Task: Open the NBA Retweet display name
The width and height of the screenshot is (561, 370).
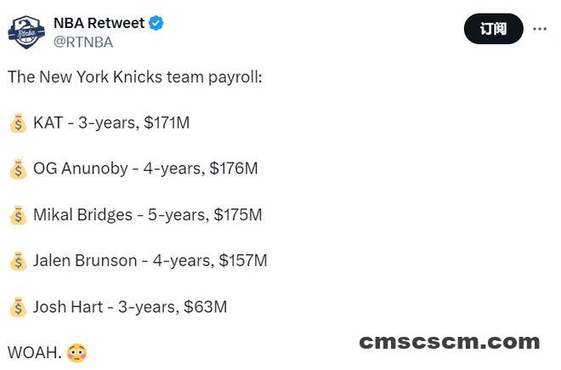Action: point(99,23)
